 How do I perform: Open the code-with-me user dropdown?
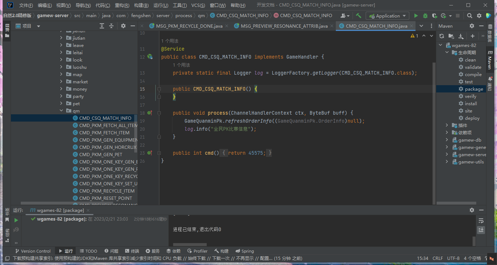[x=345, y=16]
